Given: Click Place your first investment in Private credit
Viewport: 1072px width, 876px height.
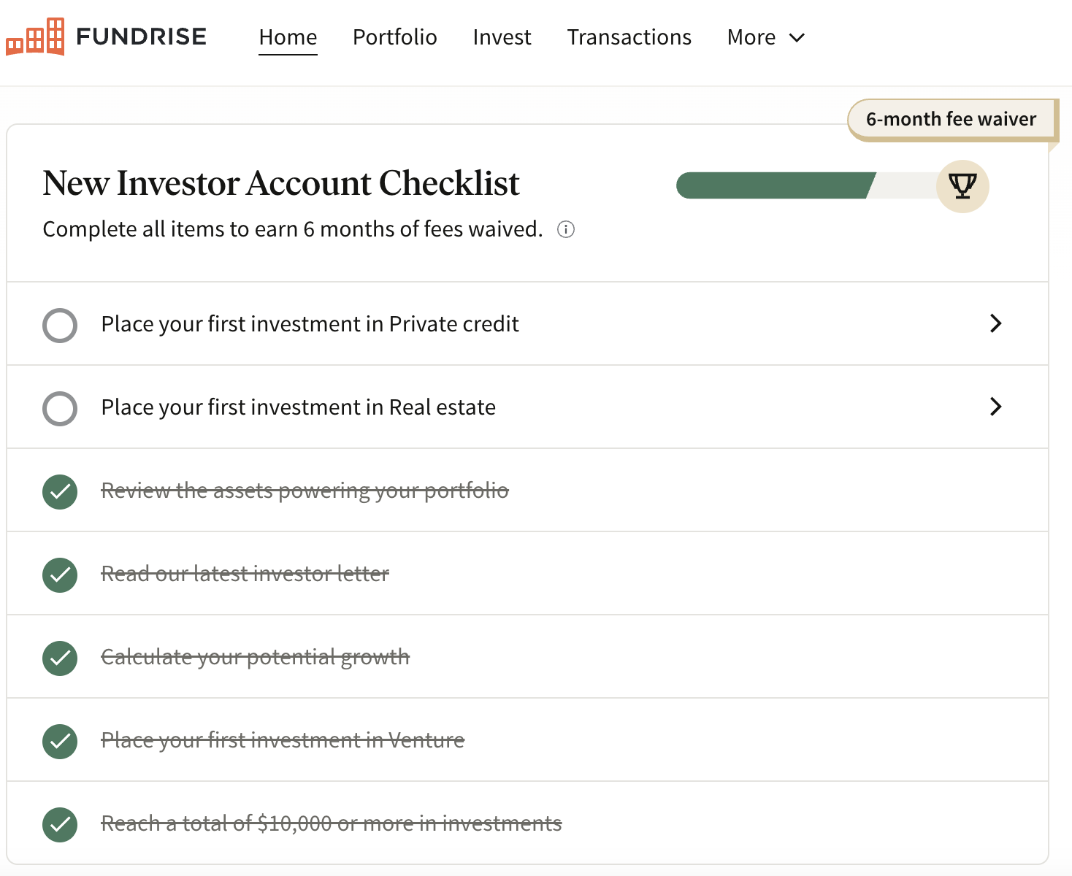Looking at the screenshot, I should coord(310,324).
